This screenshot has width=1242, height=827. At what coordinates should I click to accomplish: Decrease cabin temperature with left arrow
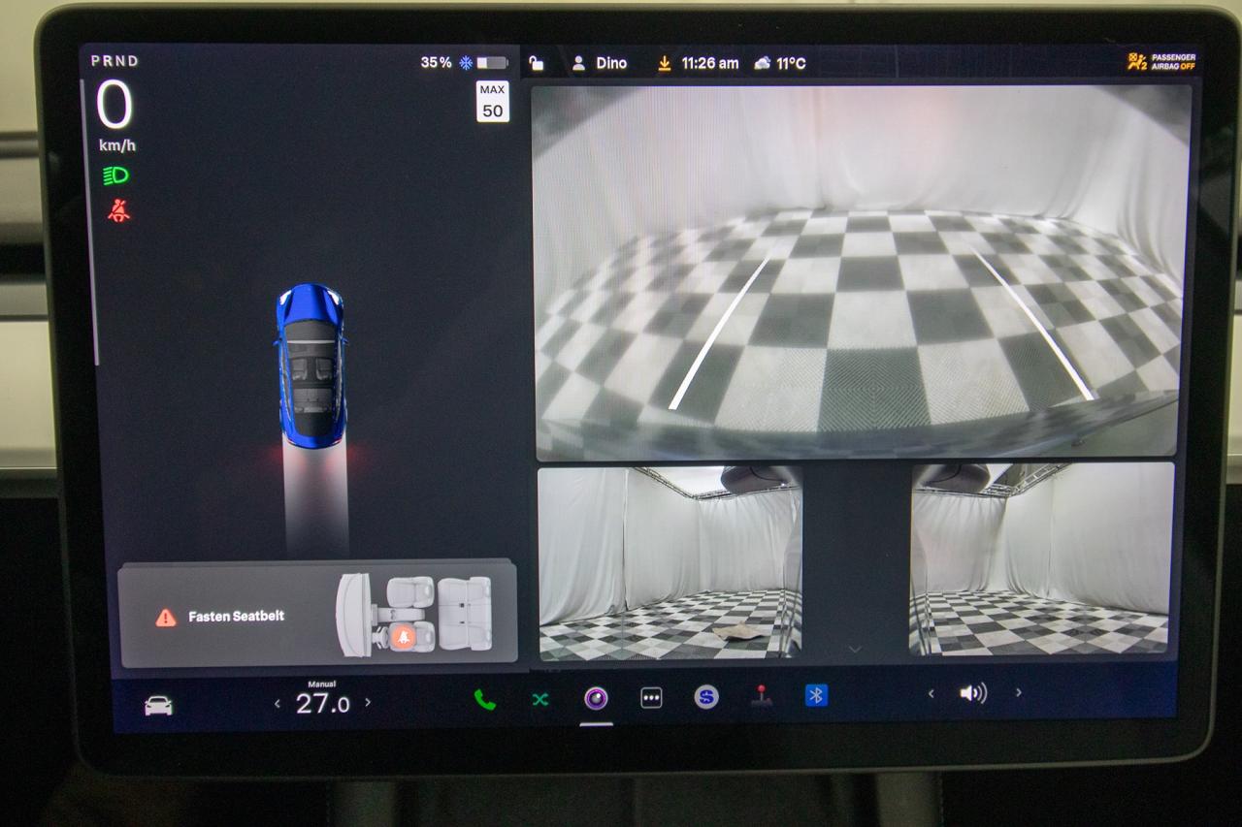click(x=278, y=703)
